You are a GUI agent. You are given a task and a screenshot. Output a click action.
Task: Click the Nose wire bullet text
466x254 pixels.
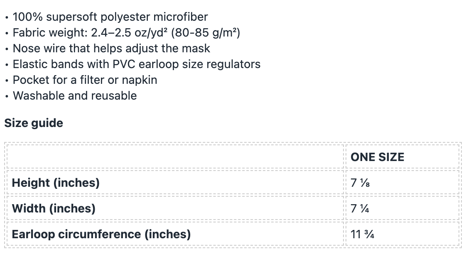point(111,49)
